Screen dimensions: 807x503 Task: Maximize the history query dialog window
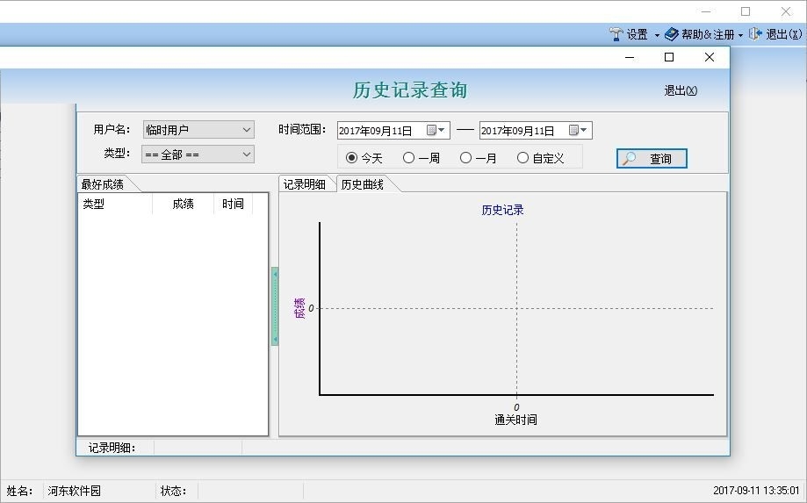click(x=669, y=57)
